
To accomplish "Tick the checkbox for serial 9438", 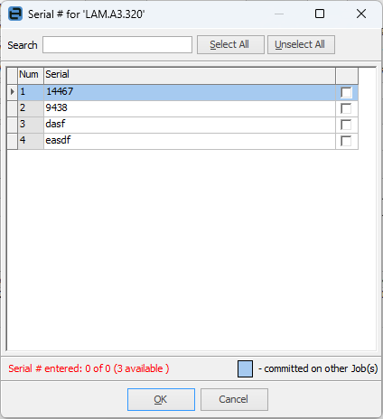I will click(346, 108).
